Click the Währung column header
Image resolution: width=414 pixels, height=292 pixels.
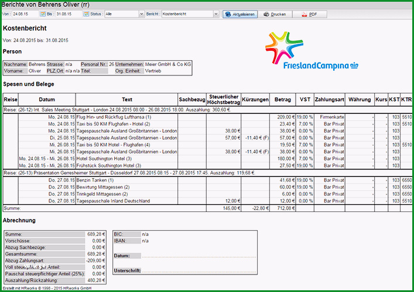[x=360, y=99]
